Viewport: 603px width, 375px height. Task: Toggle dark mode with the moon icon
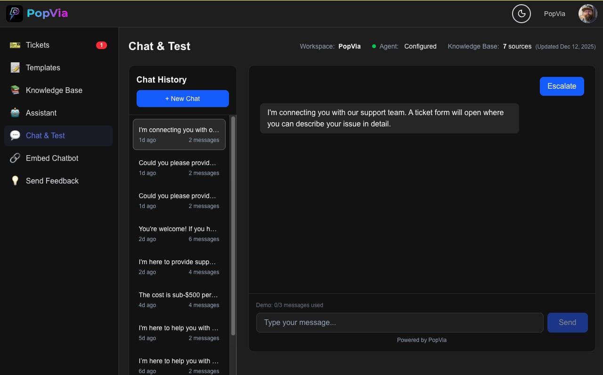click(522, 14)
